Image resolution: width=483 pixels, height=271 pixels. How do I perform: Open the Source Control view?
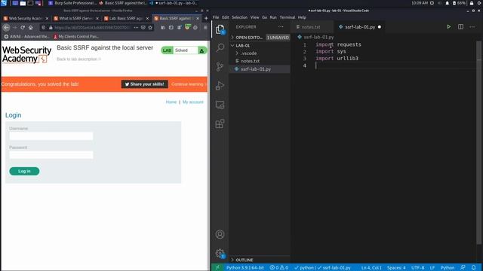coord(220,66)
